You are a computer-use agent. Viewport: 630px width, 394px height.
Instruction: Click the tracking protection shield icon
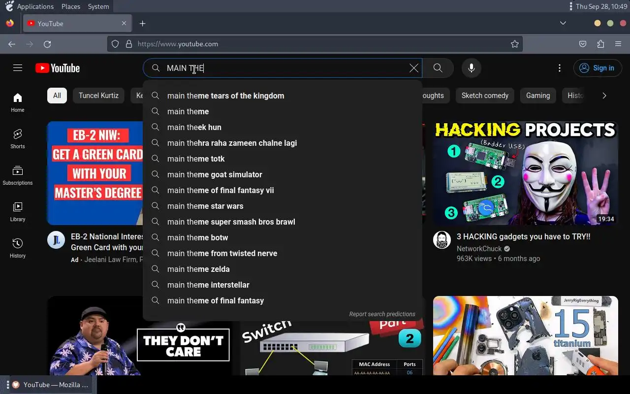point(115,44)
